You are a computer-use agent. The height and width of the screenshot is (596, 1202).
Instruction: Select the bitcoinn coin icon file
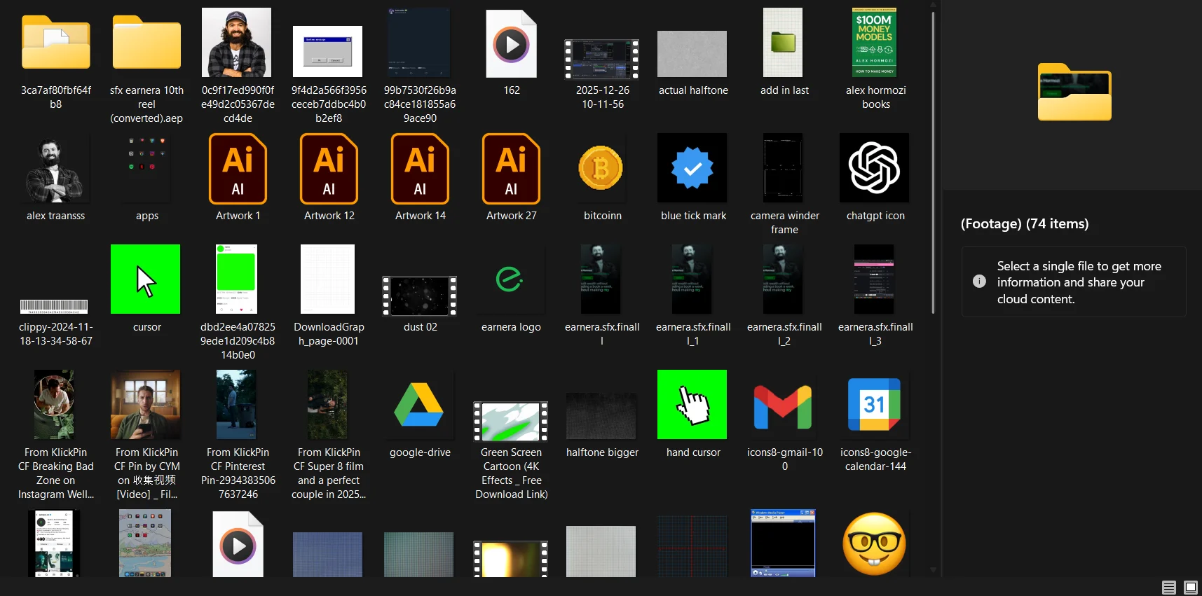coord(601,169)
